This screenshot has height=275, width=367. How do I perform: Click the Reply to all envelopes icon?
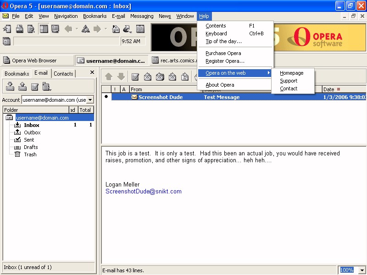point(160,77)
